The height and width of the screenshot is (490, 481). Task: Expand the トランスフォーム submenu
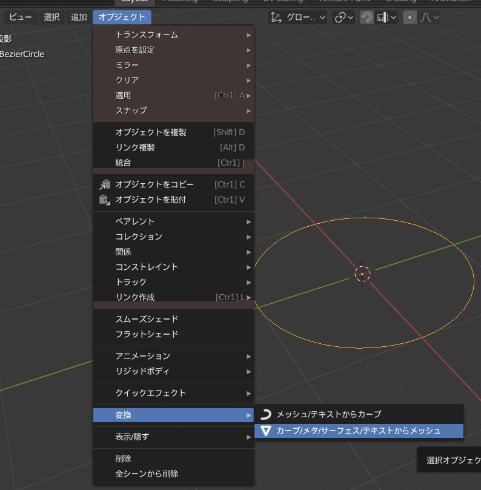173,35
